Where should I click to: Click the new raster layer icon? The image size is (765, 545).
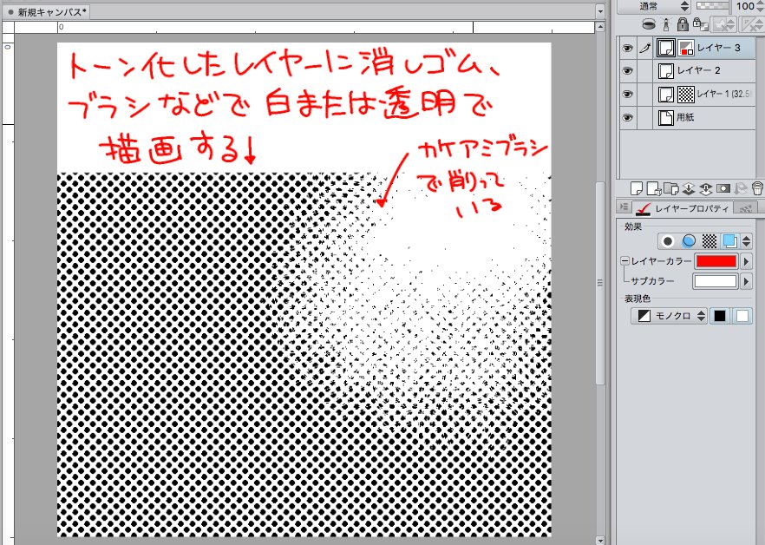[x=636, y=188]
